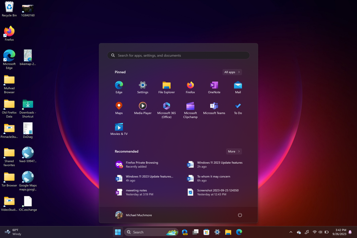The image size is (357, 238).
Task: Launch Media Player
Action: (x=143, y=108)
